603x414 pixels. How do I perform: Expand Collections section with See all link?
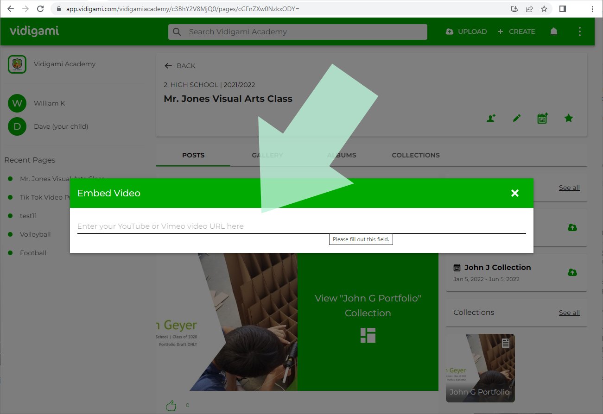(569, 313)
